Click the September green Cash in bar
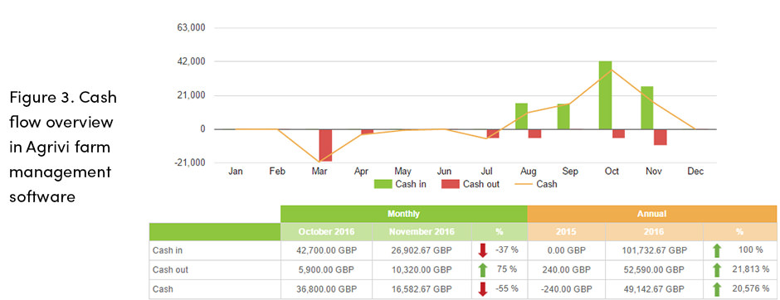Image resolution: width=780 pixels, height=300 pixels. [x=563, y=116]
